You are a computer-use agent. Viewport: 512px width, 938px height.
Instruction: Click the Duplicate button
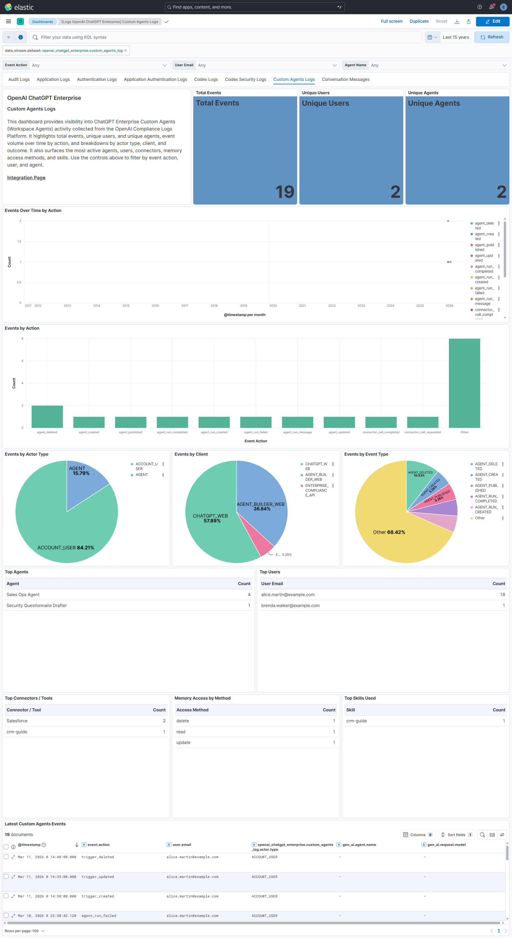(x=419, y=21)
